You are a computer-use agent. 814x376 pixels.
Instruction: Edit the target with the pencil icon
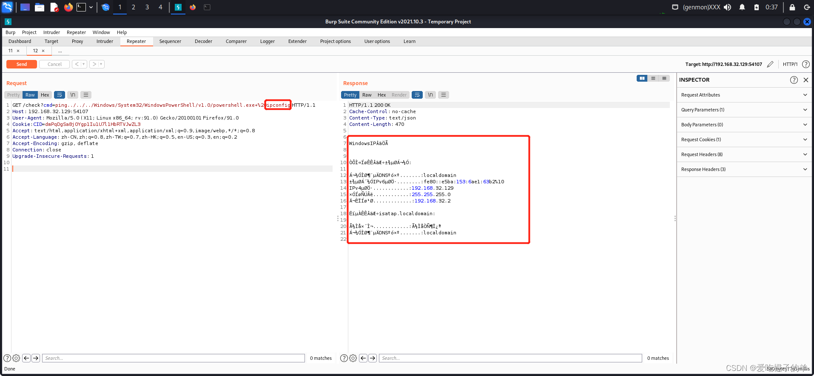tap(770, 64)
